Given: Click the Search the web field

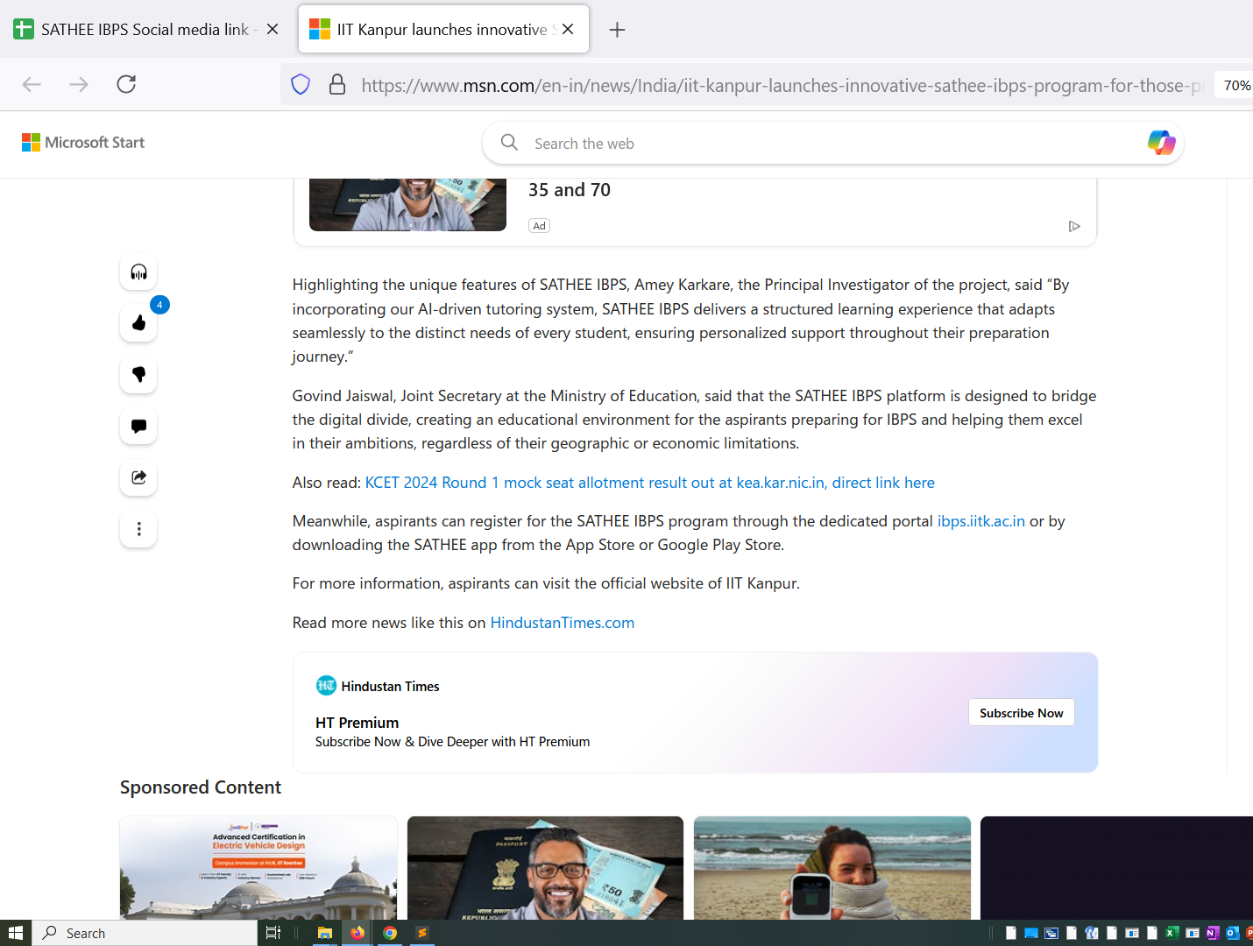Looking at the screenshot, I should pos(824,144).
